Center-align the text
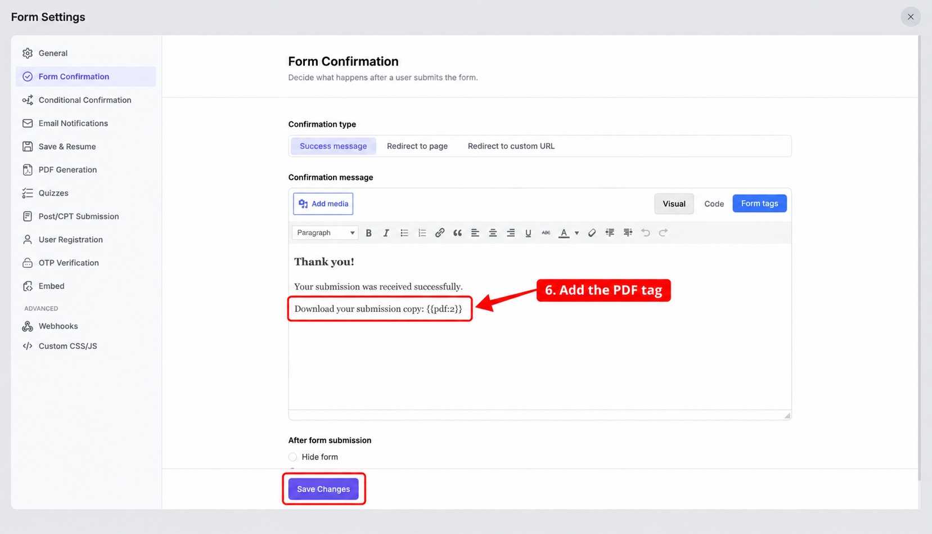Screen dimensions: 932x534 493,233
